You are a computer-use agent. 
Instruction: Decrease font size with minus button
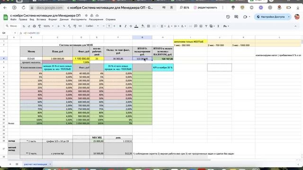pyautogui.click(x=104, y=26)
